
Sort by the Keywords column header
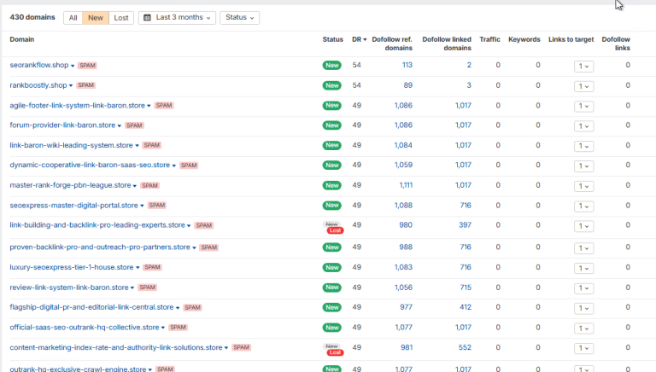tap(524, 39)
